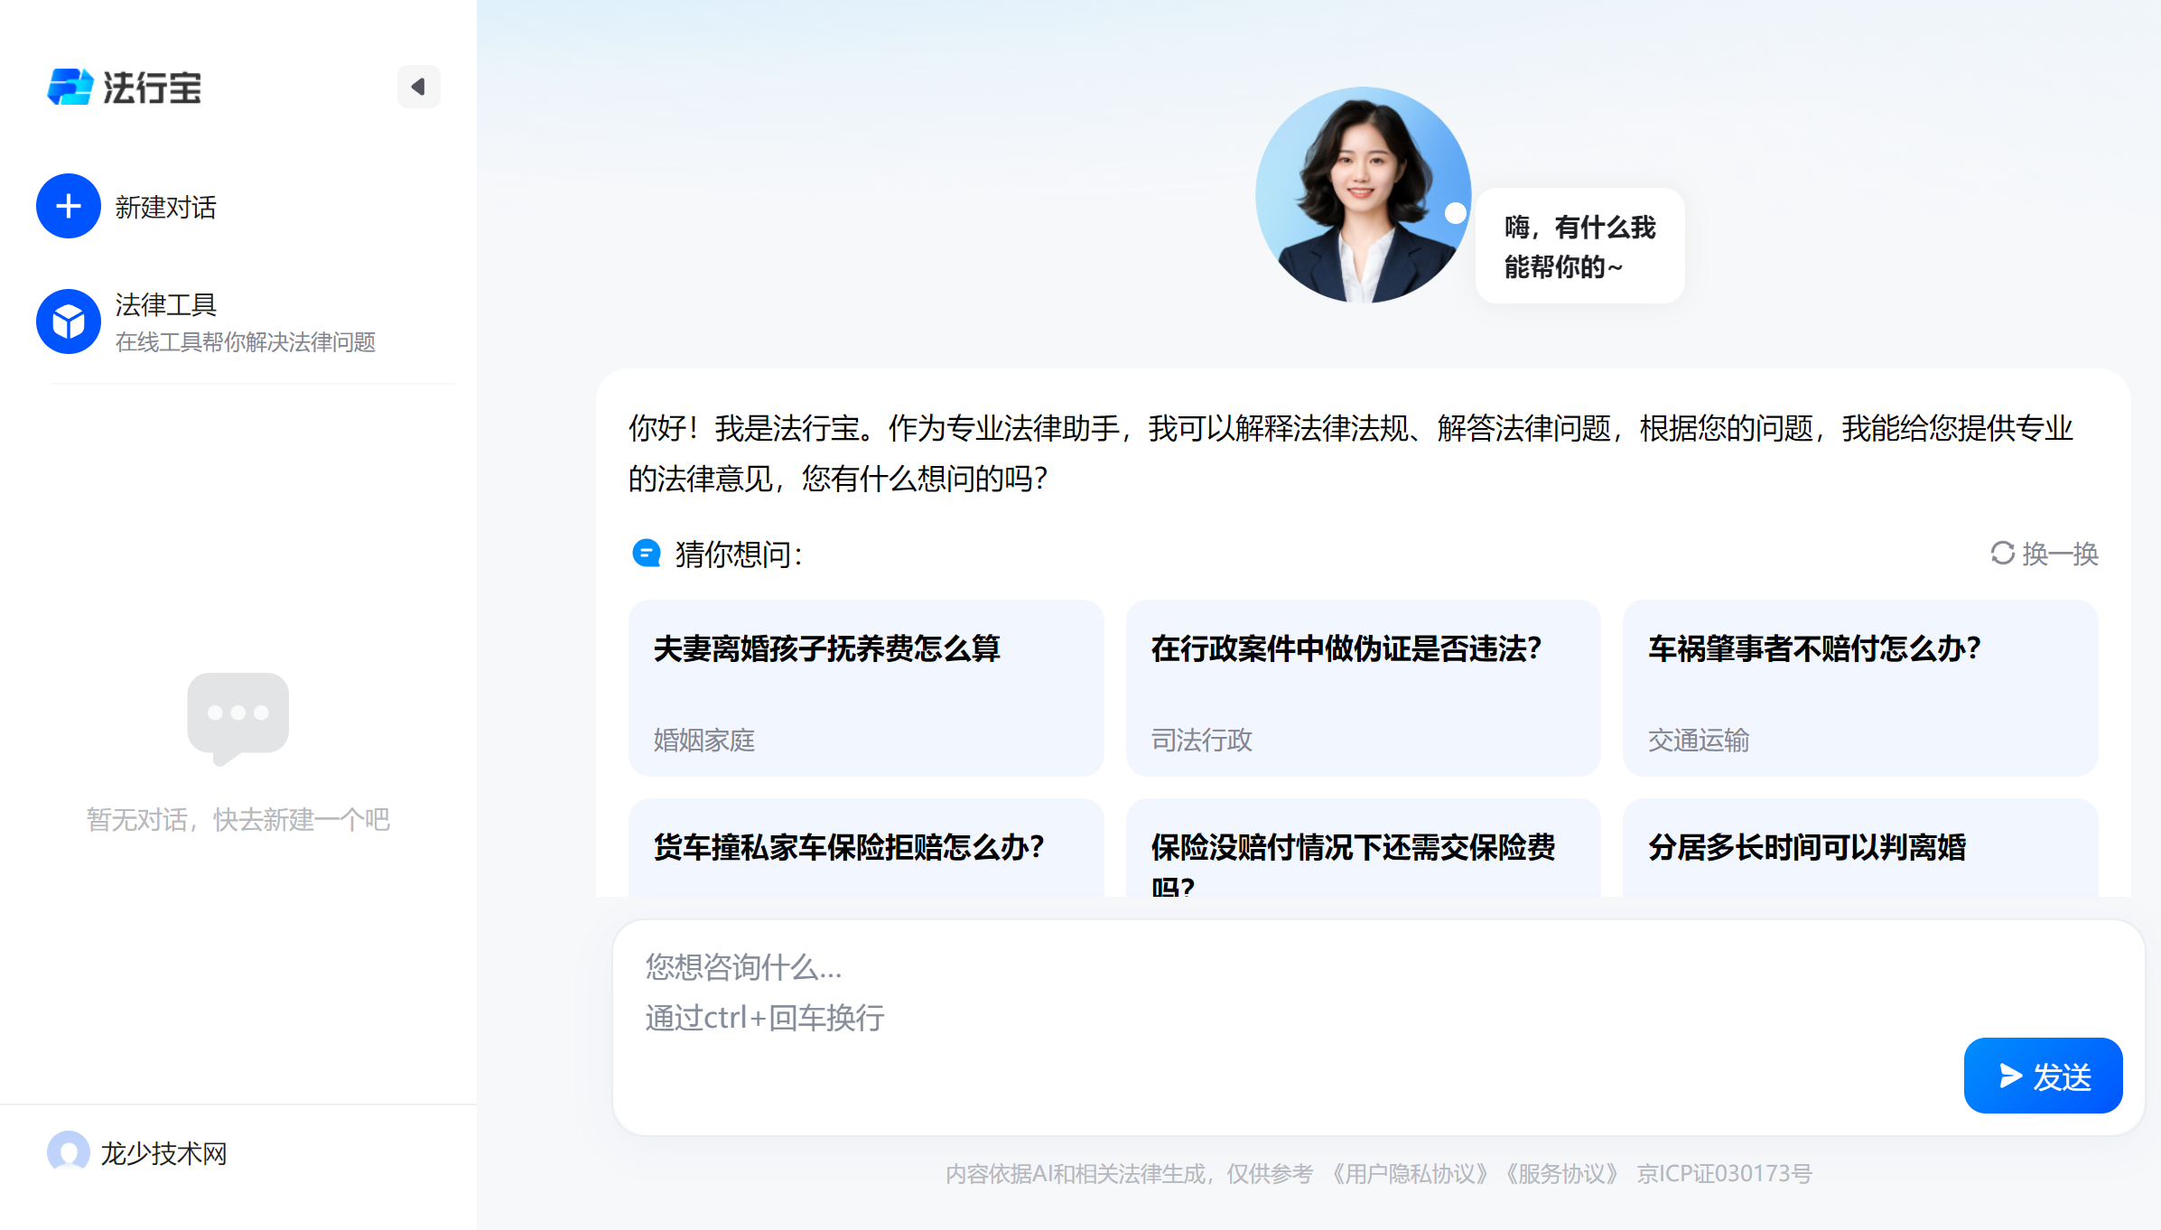2161x1230 pixels.
Task: Click the 猜你想问 chat bubble icon
Action: [647, 554]
